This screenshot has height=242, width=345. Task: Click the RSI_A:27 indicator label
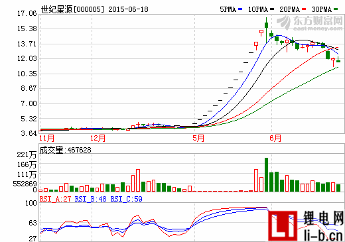[55, 199]
